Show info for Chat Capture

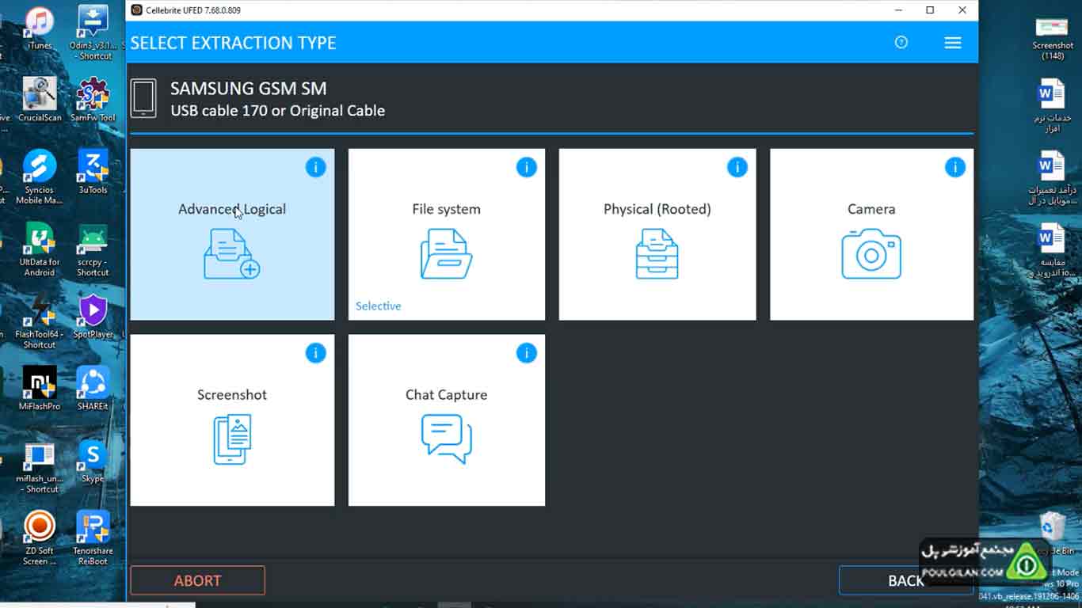pos(526,353)
